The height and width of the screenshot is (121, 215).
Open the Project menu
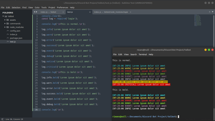(x=52, y=7)
